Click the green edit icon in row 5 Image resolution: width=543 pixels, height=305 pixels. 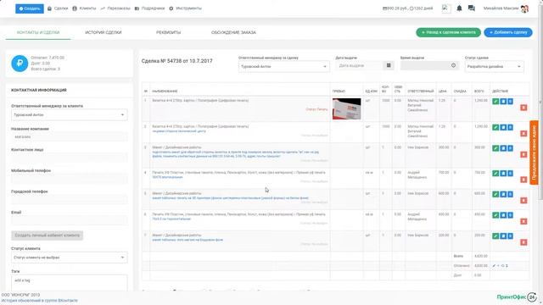point(495,194)
